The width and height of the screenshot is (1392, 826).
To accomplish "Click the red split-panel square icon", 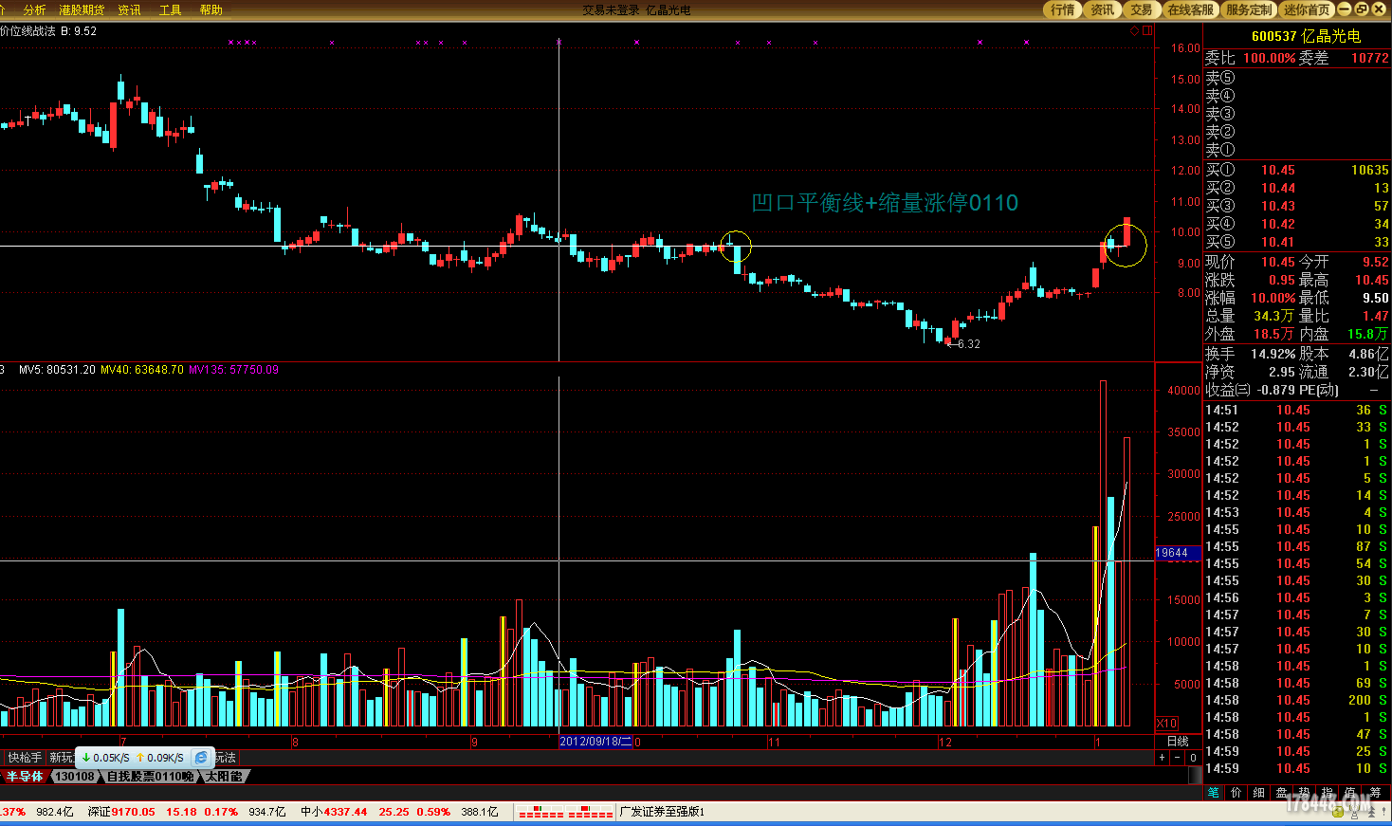I will (1147, 31).
